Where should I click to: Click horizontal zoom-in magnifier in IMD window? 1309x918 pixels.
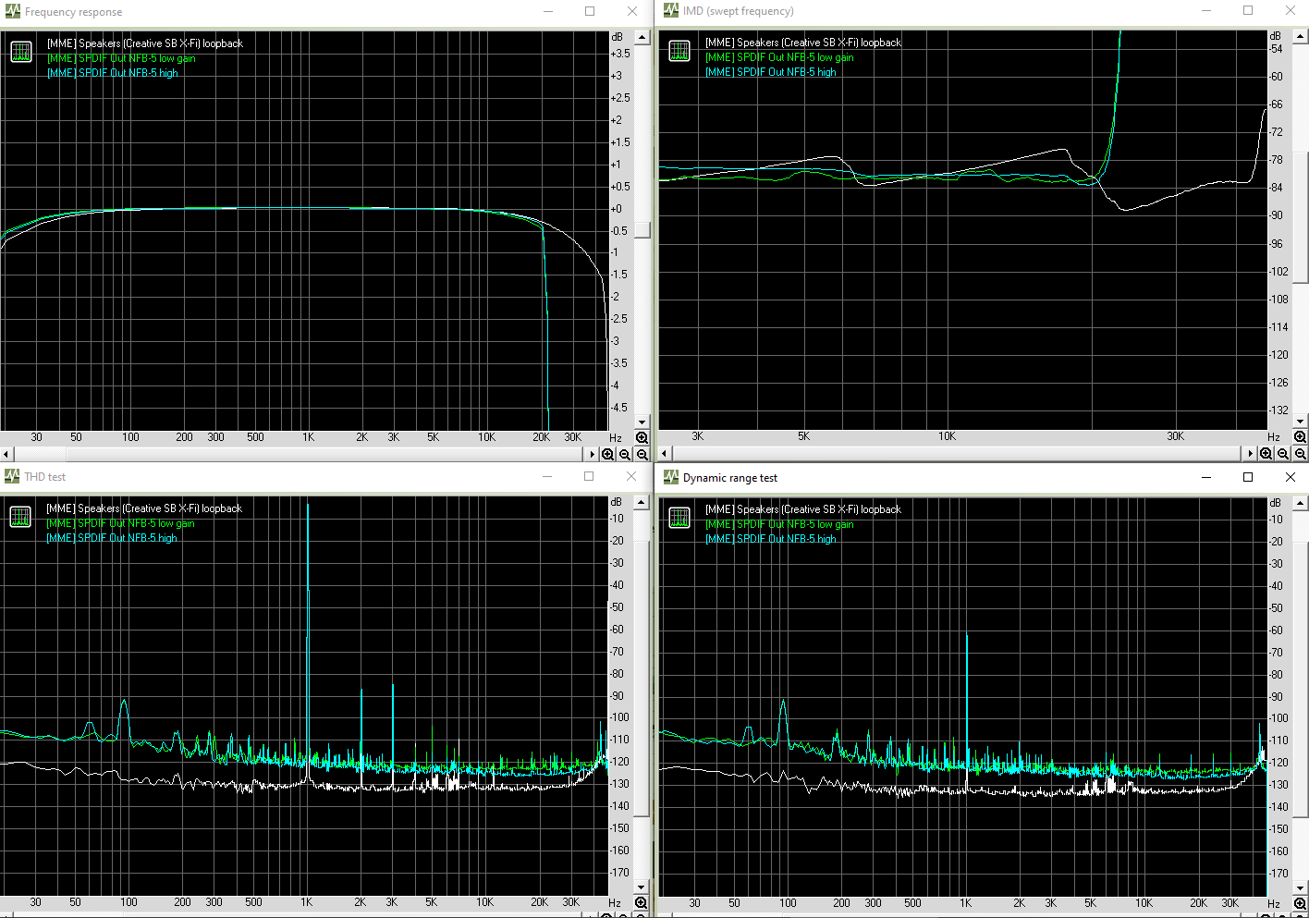pyautogui.click(x=1266, y=453)
